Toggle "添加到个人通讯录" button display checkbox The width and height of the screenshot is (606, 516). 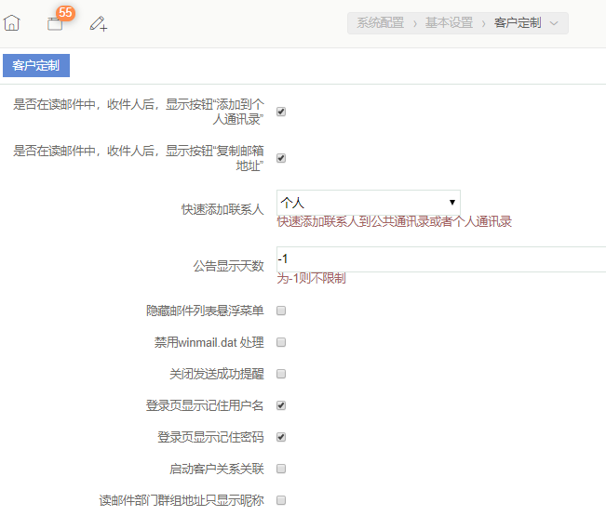pyautogui.click(x=281, y=112)
